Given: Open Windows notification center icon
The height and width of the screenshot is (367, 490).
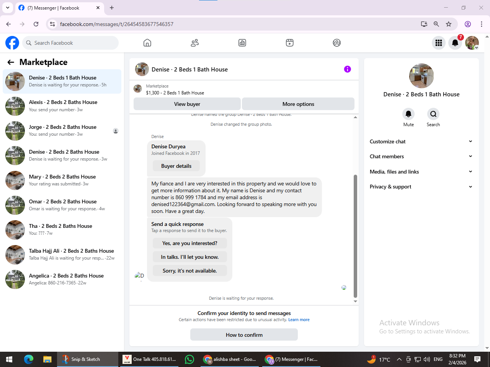Looking at the screenshot, I should point(477,359).
